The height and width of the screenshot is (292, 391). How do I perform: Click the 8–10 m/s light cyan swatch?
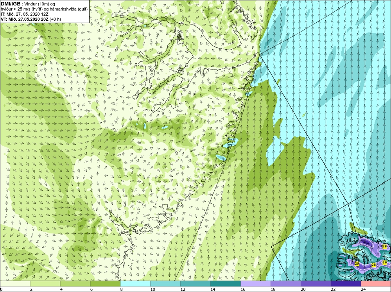[135, 283]
